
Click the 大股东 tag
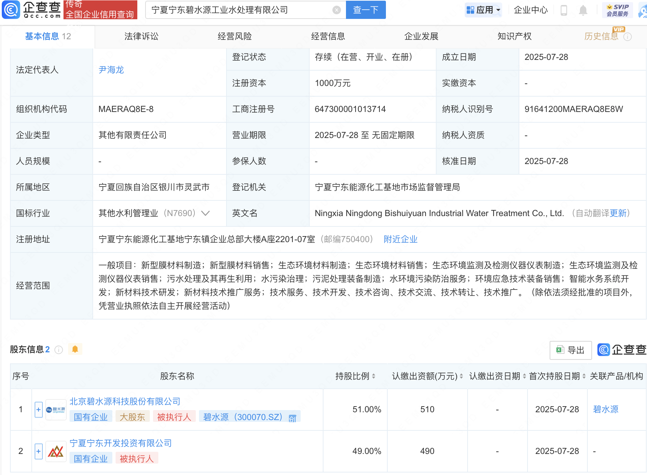(x=132, y=417)
